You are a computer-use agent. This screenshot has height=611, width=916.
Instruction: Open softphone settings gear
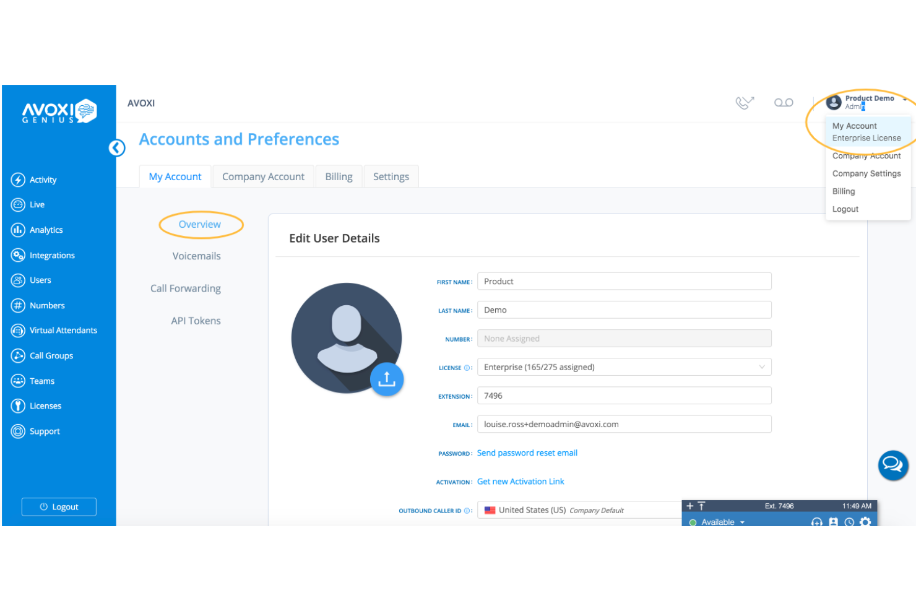[x=865, y=522]
